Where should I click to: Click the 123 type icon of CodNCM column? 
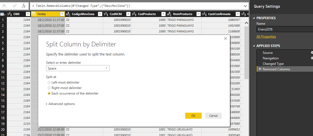[106, 14]
